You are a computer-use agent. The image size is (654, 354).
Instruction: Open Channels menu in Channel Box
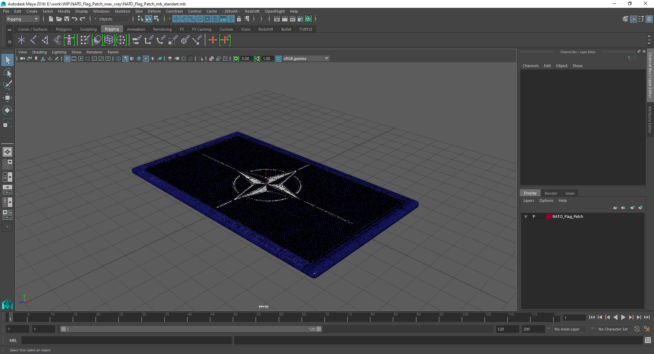tap(530, 66)
